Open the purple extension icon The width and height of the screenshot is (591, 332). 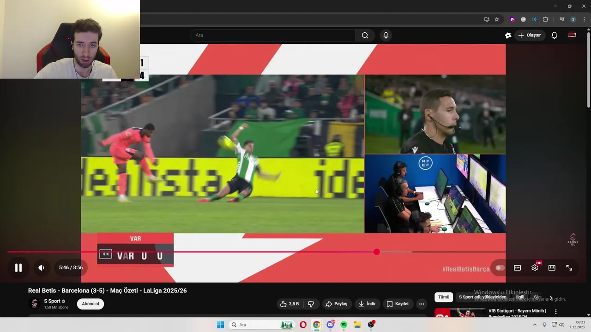coord(512,19)
